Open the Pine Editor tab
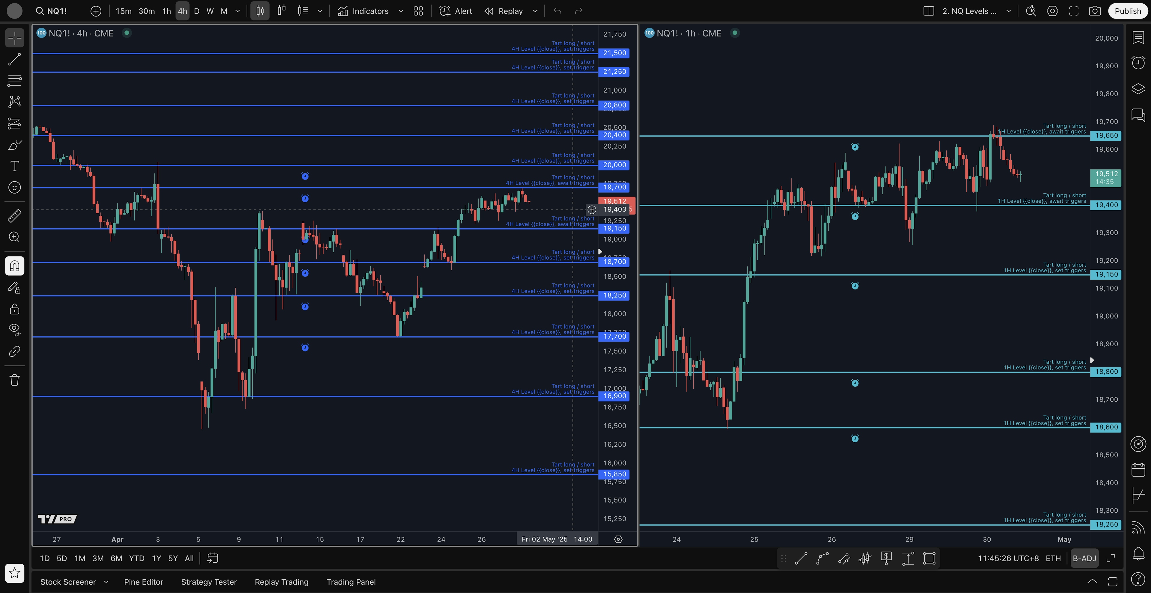The image size is (1151, 593). 144,582
